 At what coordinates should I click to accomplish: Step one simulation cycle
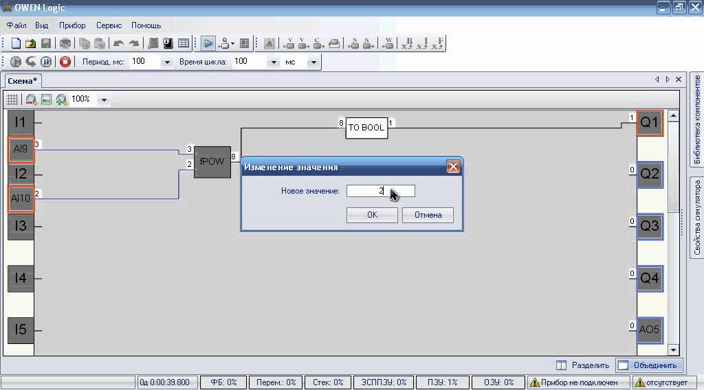30,61
